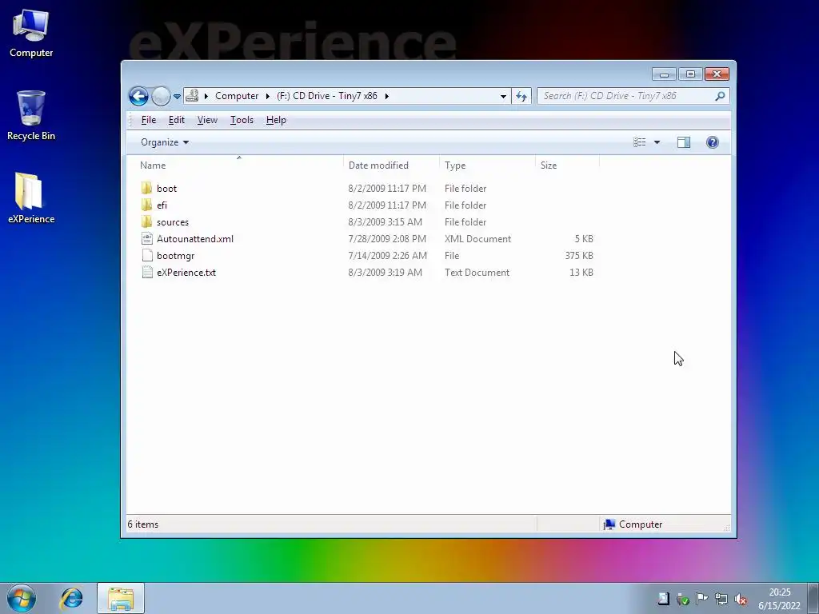Go back with the Explorer back arrow
Image resolution: width=819 pixels, height=614 pixels.
pos(138,96)
